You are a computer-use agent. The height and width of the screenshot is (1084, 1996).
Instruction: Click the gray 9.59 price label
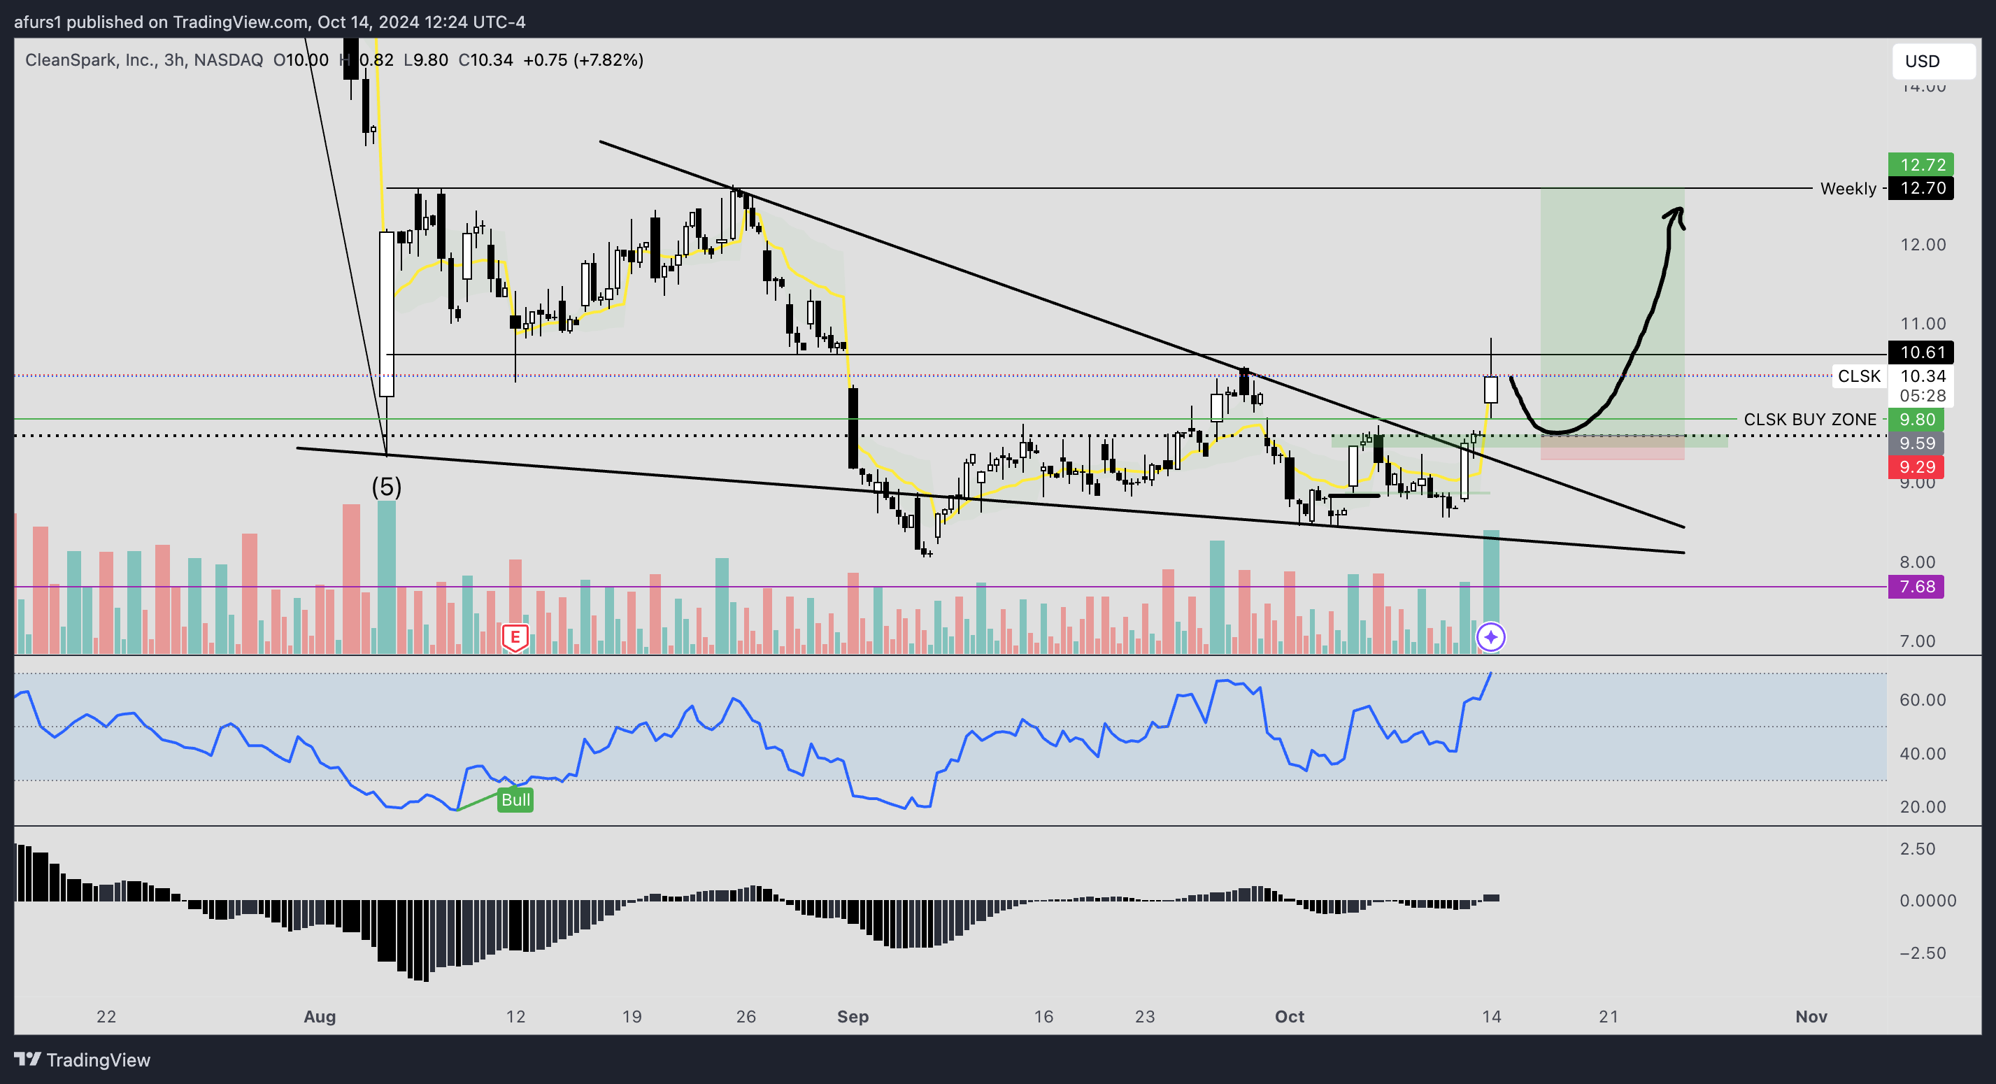click(1917, 443)
